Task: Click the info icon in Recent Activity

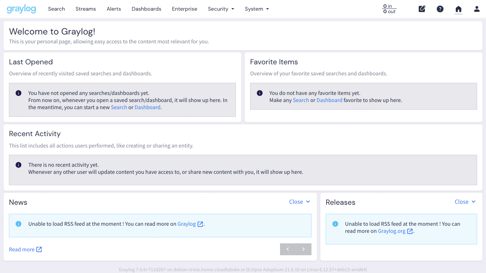Action: tap(19, 165)
